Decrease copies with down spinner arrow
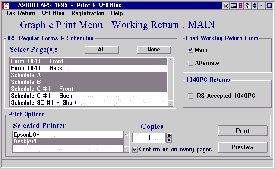275x169 pixels. [x=169, y=140]
